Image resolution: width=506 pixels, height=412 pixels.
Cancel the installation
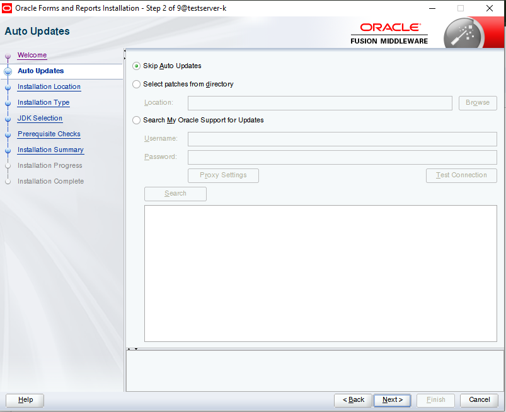[x=479, y=400]
